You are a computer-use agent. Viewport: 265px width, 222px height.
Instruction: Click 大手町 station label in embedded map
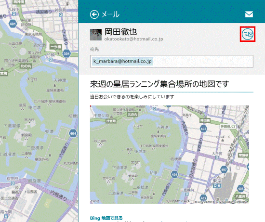(217, 154)
